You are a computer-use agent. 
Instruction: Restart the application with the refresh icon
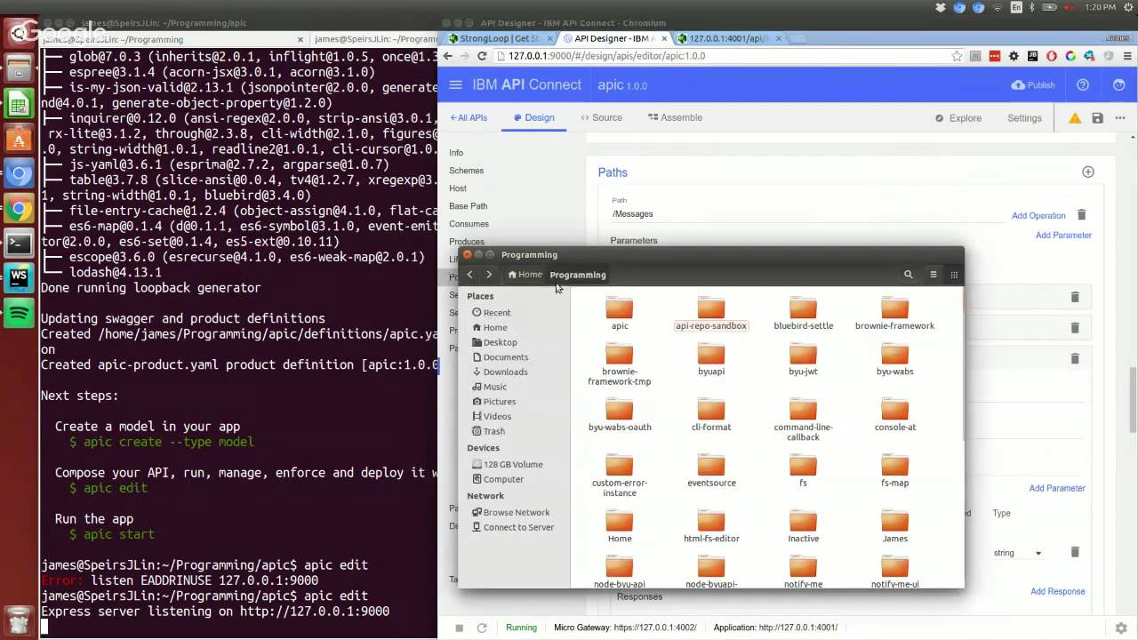(481, 628)
